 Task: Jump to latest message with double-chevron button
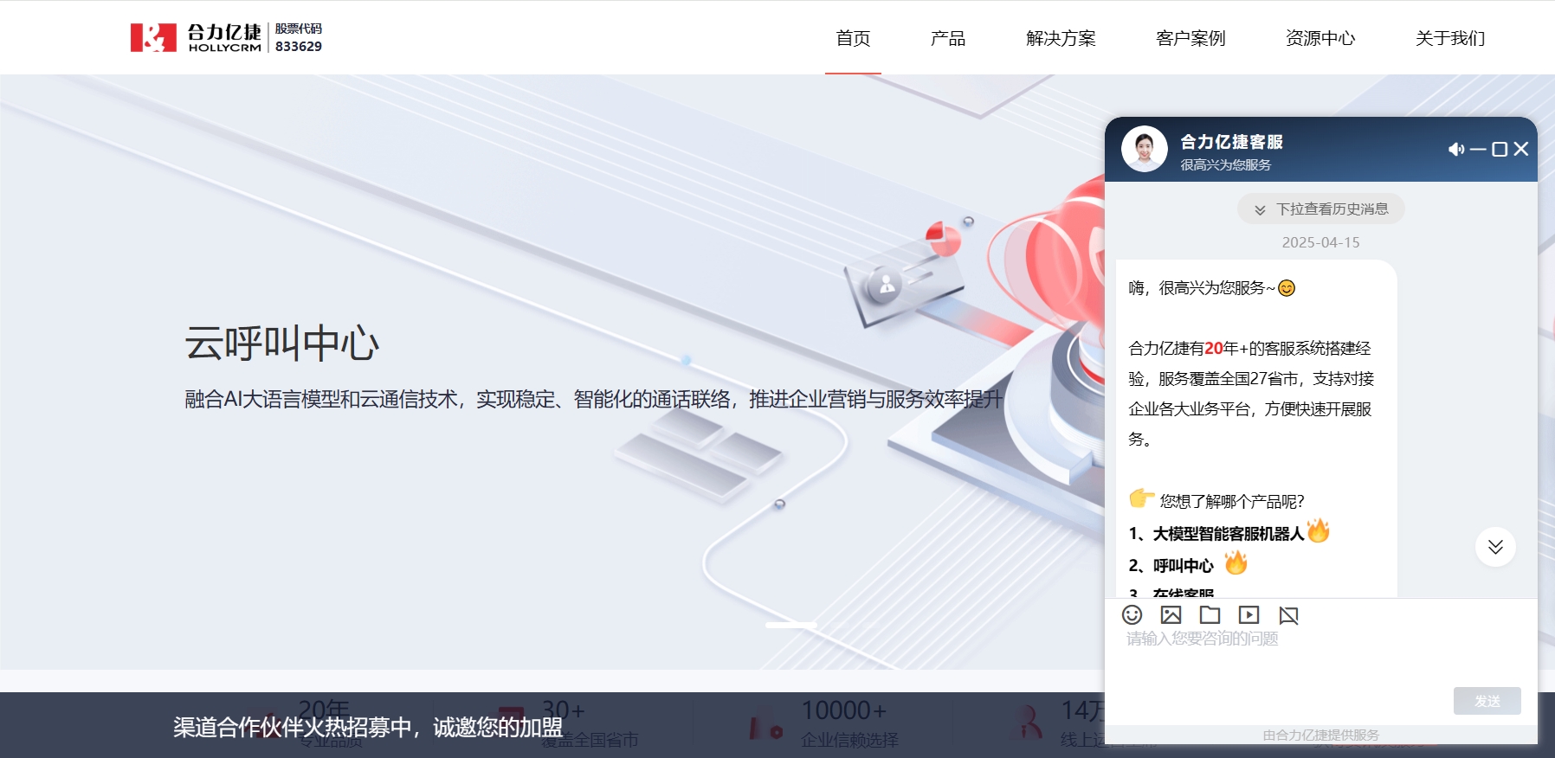click(x=1495, y=547)
